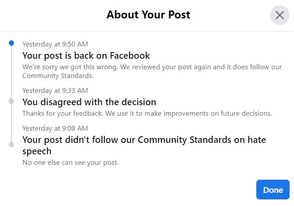Click 'No one else can see your post' text
294x206 pixels.
(71, 163)
